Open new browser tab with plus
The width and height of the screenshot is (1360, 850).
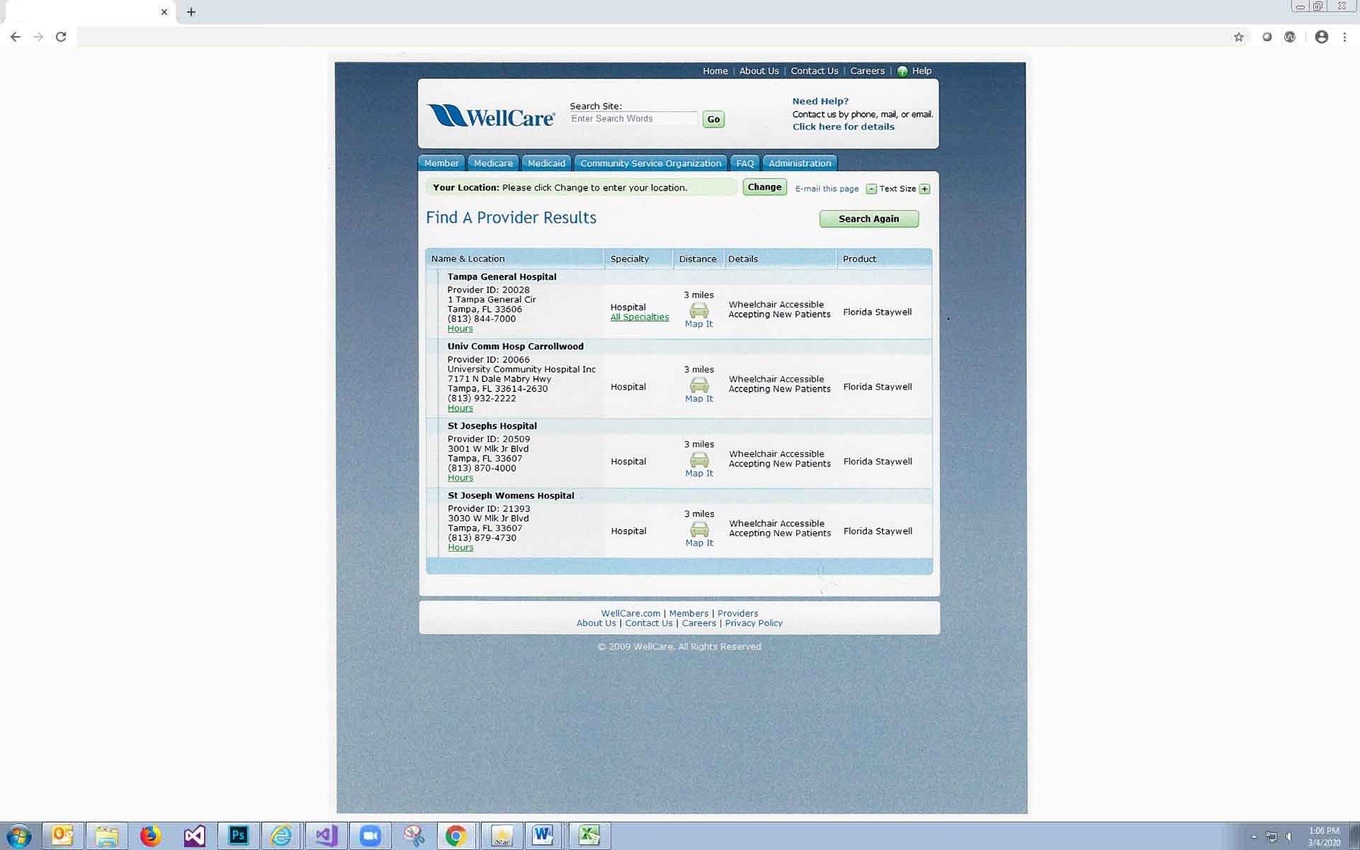point(191,12)
